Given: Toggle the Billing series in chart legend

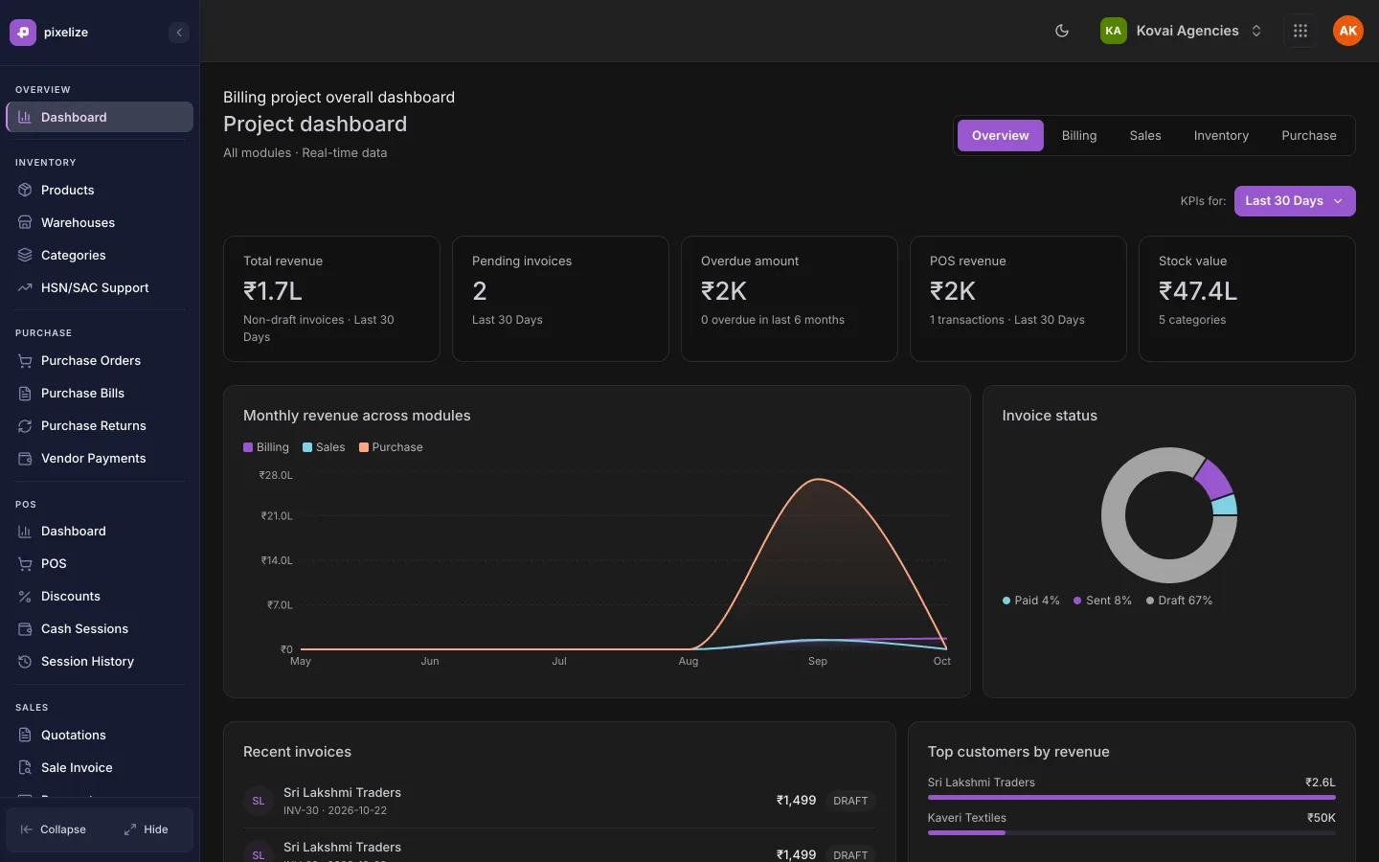Looking at the screenshot, I should coord(266,447).
